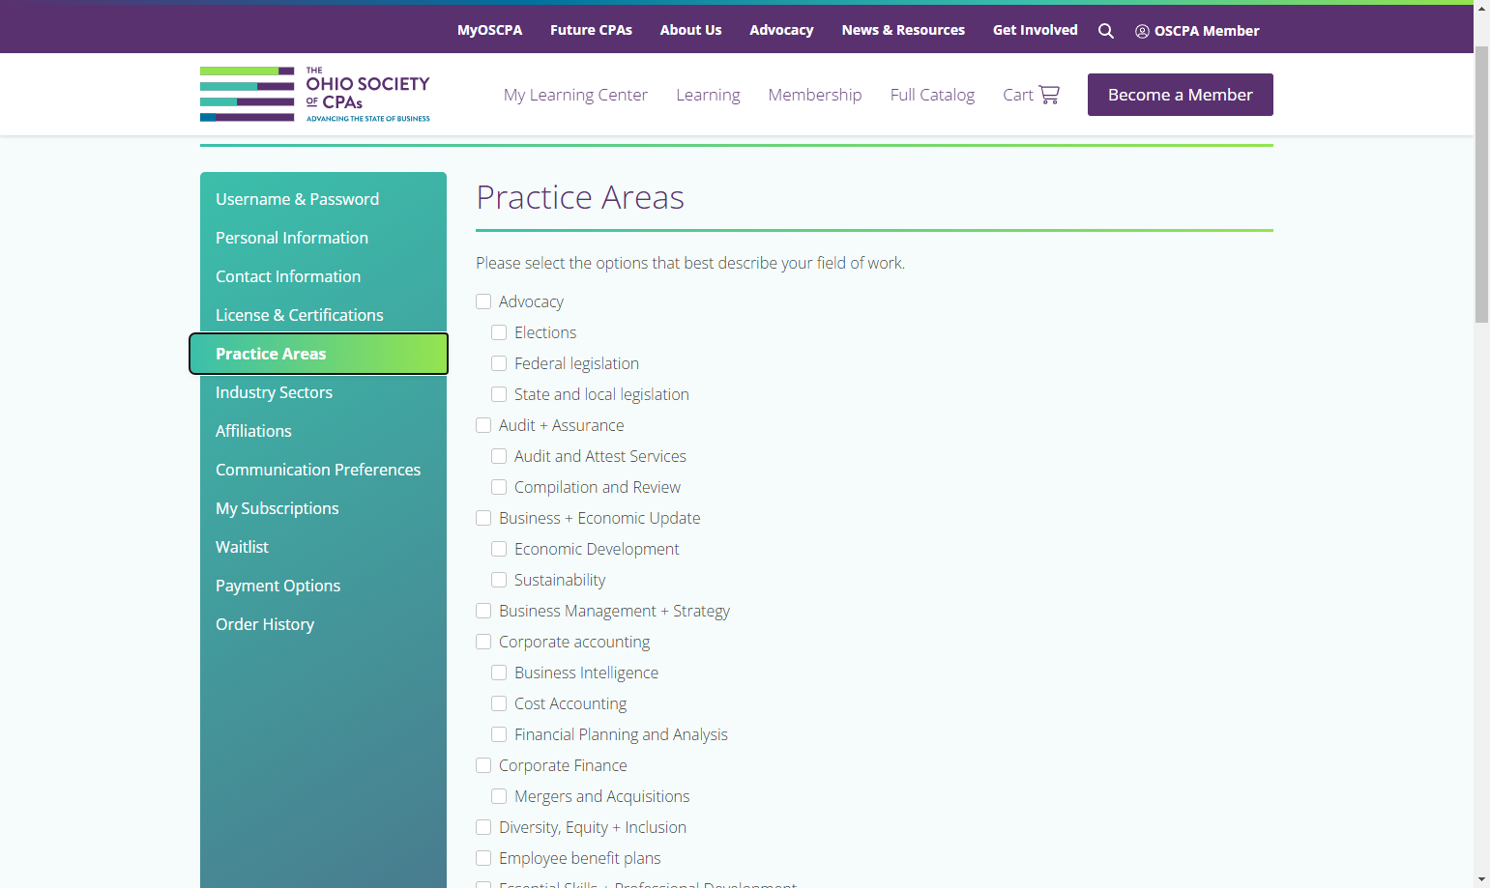Viewport: 1490px width, 888px height.
Task: Open the About Us menu
Action: [x=690, y=30]
